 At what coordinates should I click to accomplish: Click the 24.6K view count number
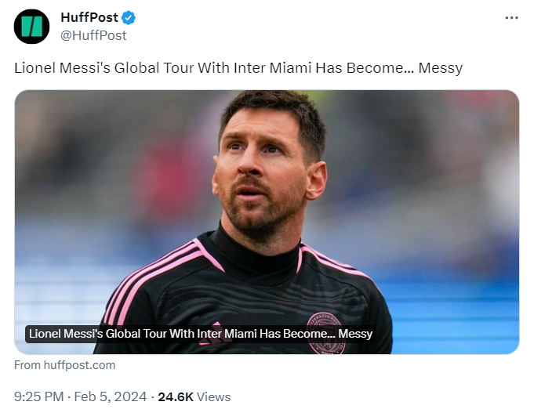(x=176, y=397)
